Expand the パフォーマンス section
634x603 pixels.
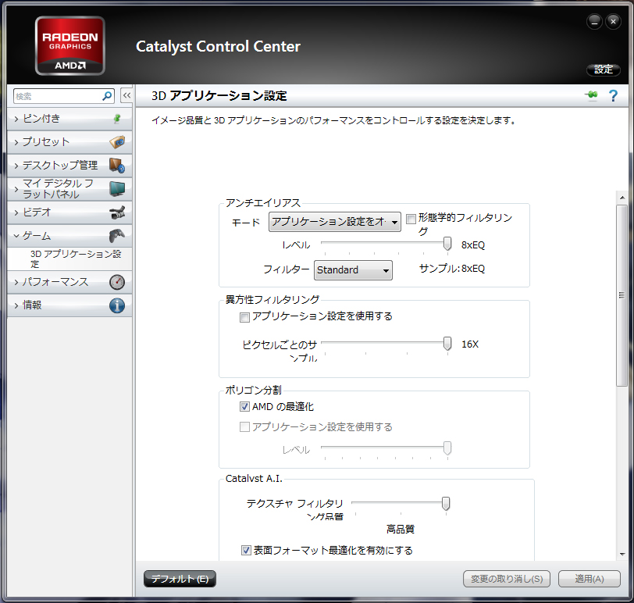pos(69,282)
